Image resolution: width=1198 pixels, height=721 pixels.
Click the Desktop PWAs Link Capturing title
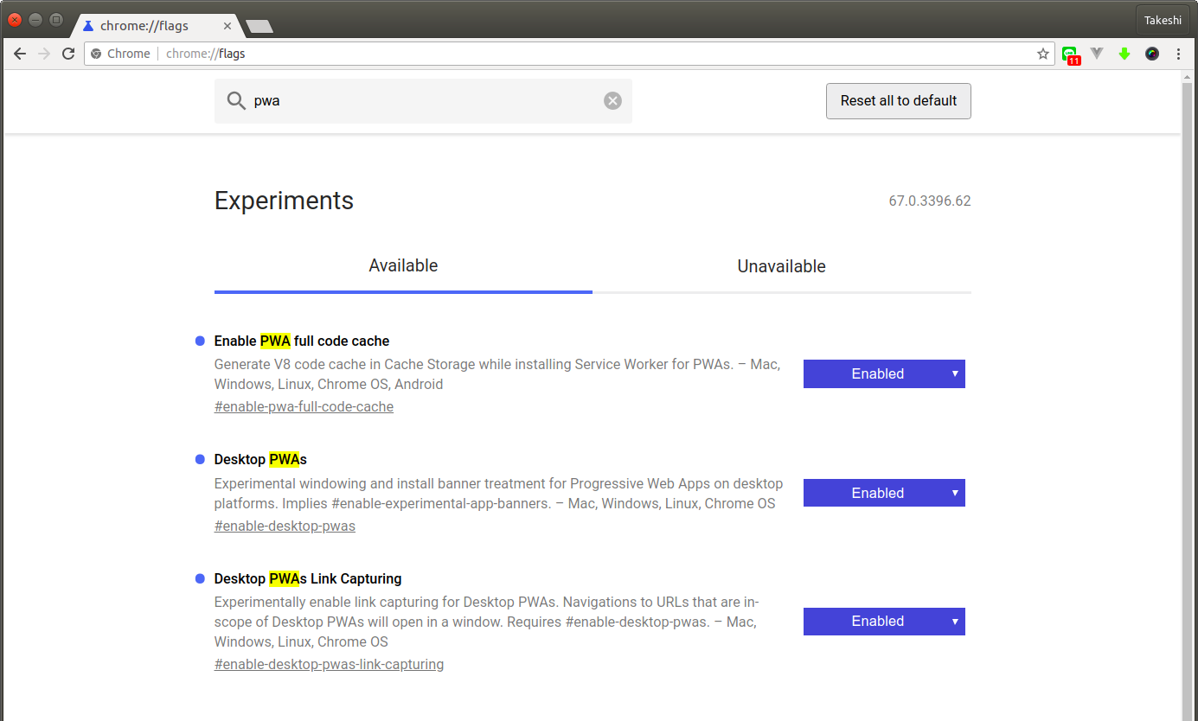click(308, 578)
